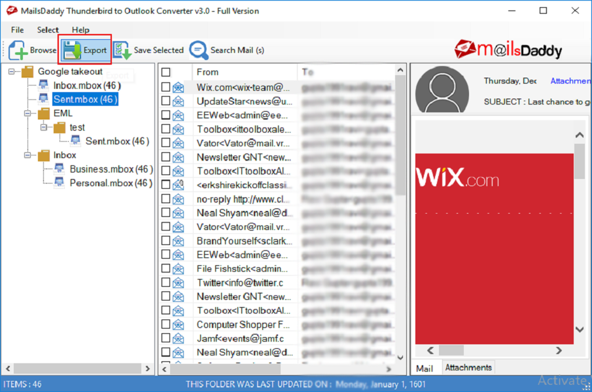Screen dimensions: 592x392
Task: Click the BrandYourself row envelope icon
Action: click(178, 241)
